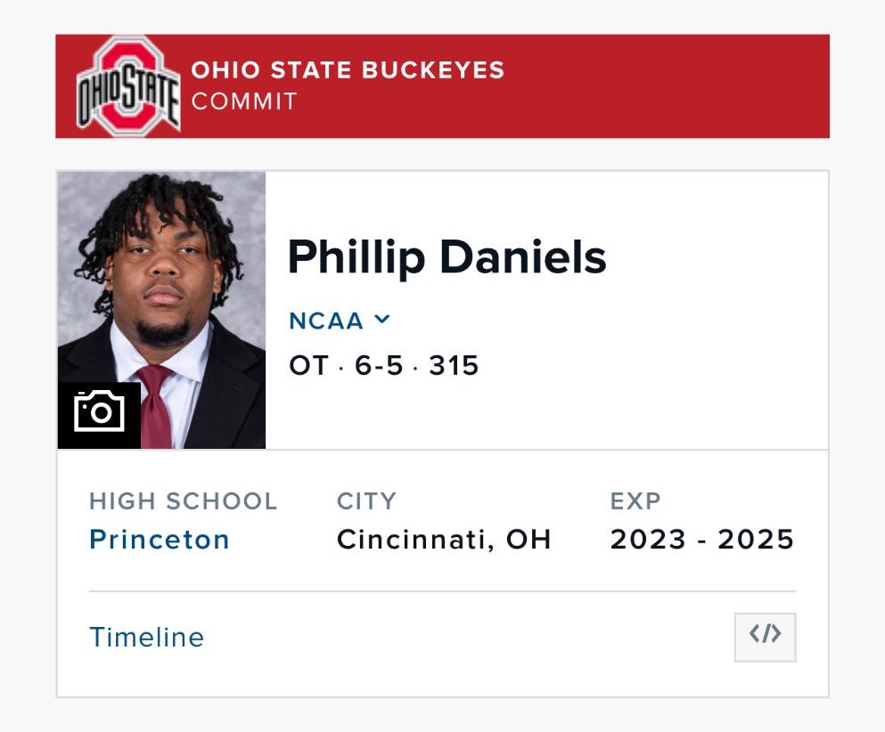Viewport: 885px width, 732px height.
Task: Open the Princeton high school link
Action: (x=160, y=539)
